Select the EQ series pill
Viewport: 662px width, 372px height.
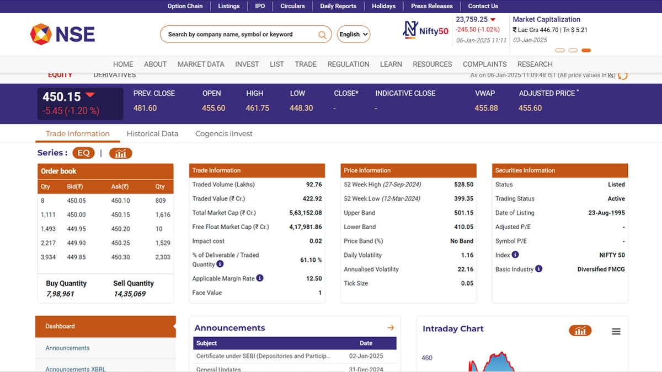(x=83, y=153)
